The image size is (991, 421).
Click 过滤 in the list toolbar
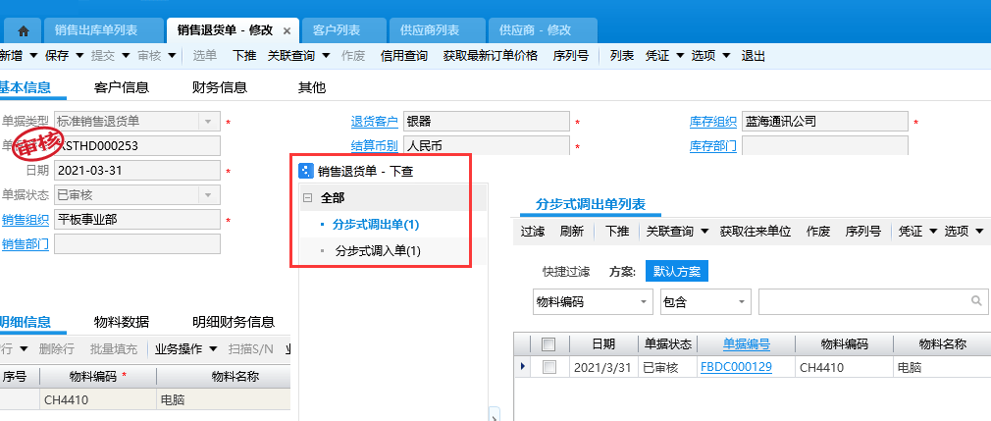tap(533, 232)
